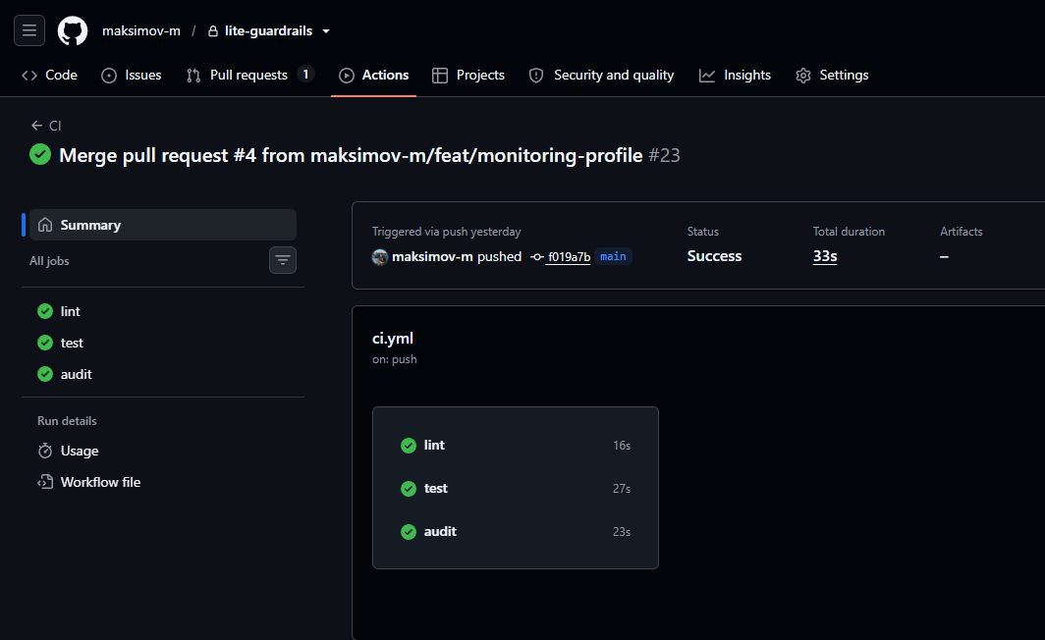Click the Code tab brackets icon

point(29,76)
